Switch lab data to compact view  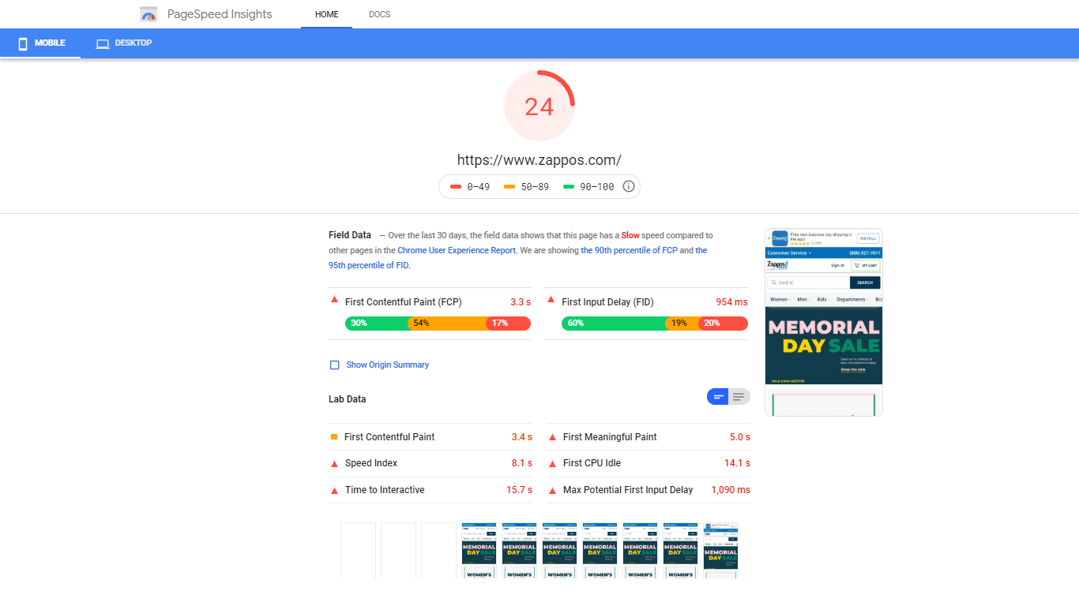click(x=717, y=397)
